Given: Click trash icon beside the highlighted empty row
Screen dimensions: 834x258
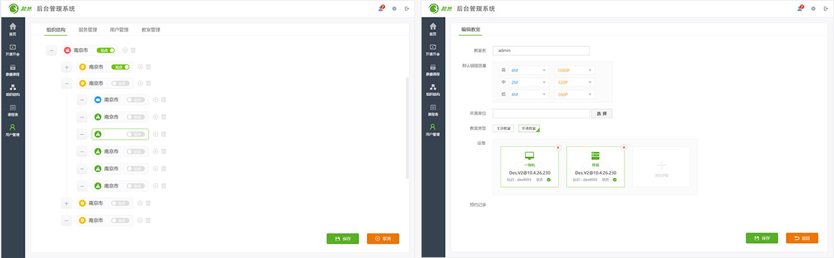Looking at the screenshot, I should (x=164, y=134).
